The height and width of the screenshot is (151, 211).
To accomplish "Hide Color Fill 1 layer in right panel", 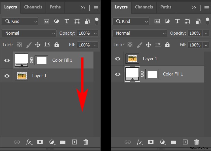I will pyautogui.click(x=118, y=74).
